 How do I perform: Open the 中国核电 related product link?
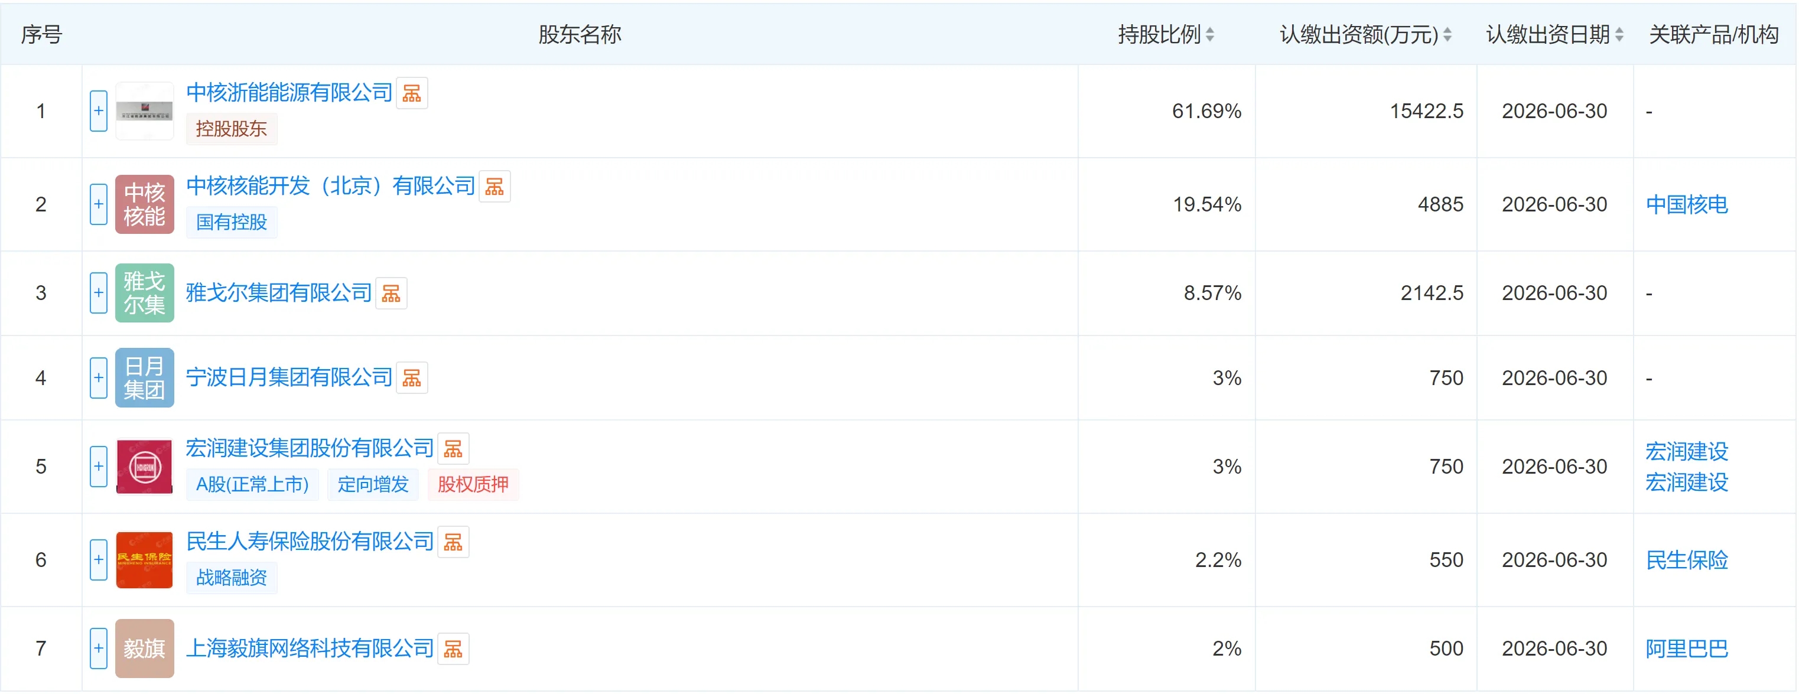1687,204
